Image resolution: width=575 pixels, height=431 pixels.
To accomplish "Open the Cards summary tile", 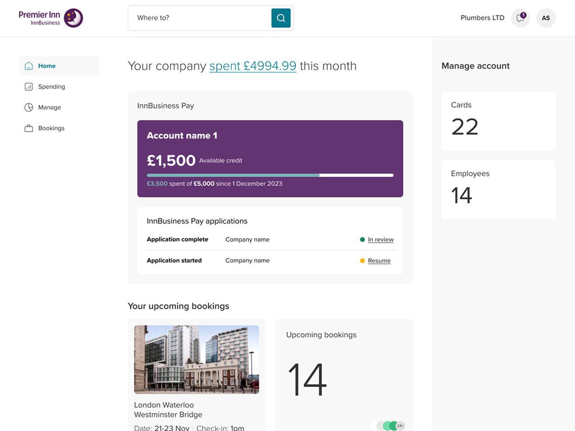I will [x=498, y=121].
